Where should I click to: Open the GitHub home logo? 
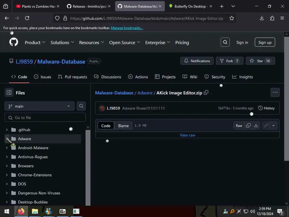[14, 42]
